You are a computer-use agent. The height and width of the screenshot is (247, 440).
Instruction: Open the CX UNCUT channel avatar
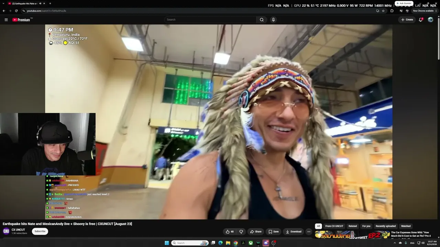click(x=6, y=231)
